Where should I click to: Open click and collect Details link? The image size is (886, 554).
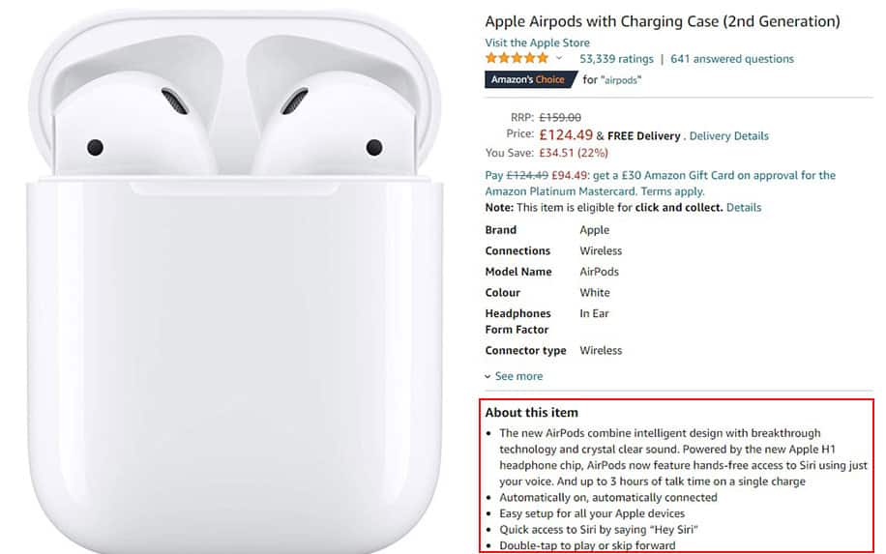(x=744, y=207)
